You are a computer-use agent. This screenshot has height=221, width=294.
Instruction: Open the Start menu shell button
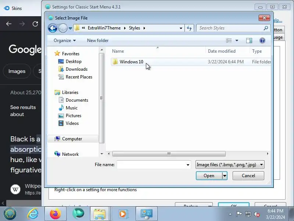coord(10,214)
